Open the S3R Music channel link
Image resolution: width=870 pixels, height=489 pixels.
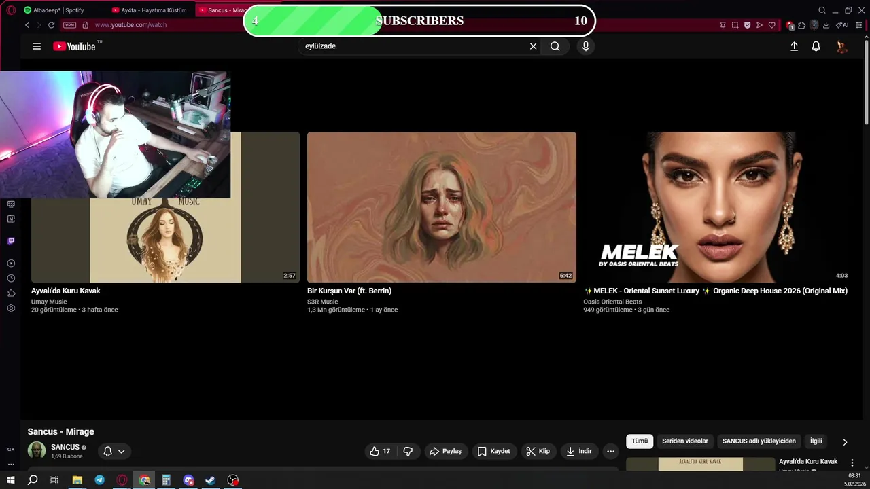click(322, 302)
